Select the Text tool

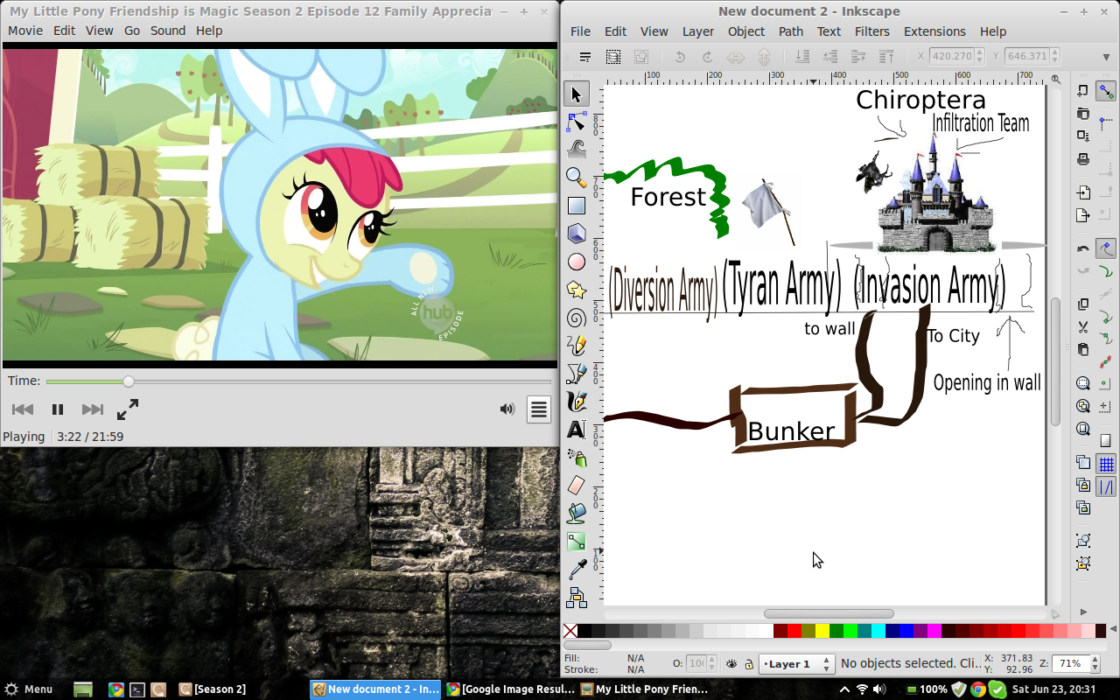pos(577,430)
